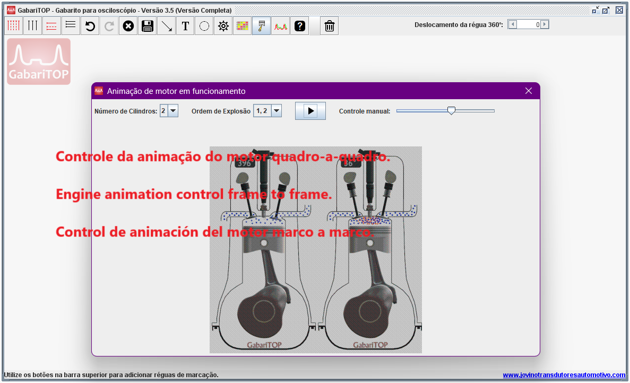The height and width of the screenshot is (383, 630).
Task: Click the Ordem de Explosão label
Action: [221, 111]
